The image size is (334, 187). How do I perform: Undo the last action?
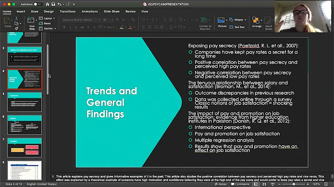(59, 4)
